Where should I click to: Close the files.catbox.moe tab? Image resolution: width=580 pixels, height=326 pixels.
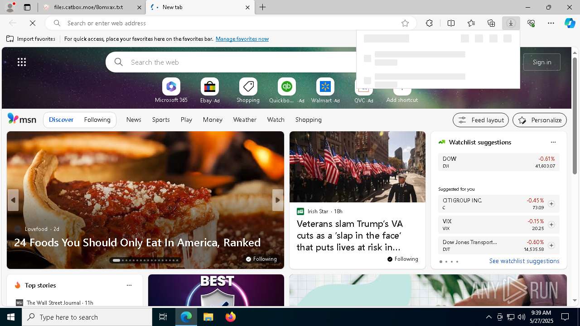tap(139, 7)
